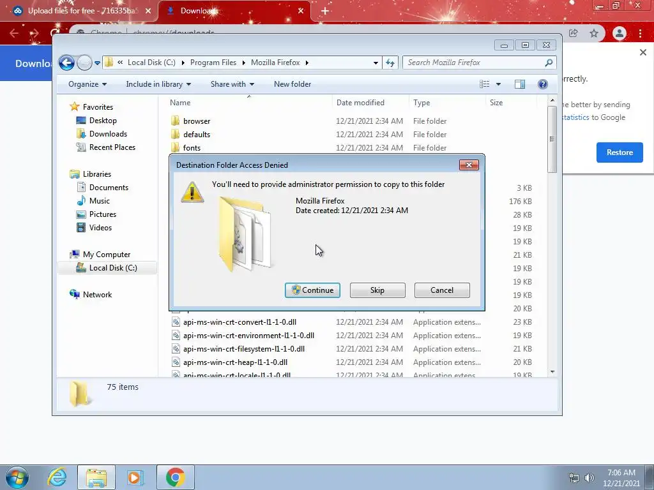Switch to the Upload files for free tab
Image resolution: width=654 pixels, height=490 pixels.
point(82,11)
